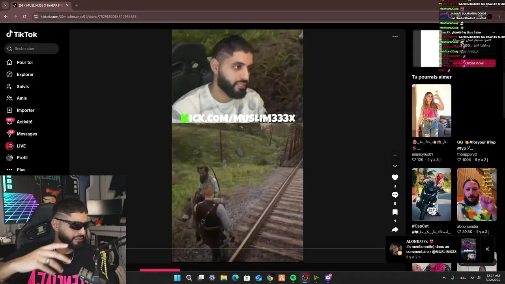Open Spotify from the taskbar

[293, 278]
